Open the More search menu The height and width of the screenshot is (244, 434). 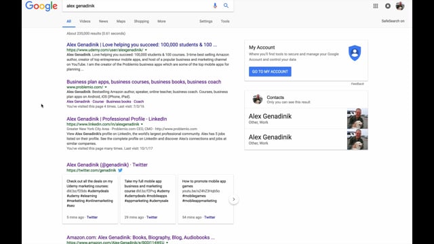click(x=161, y=21)
